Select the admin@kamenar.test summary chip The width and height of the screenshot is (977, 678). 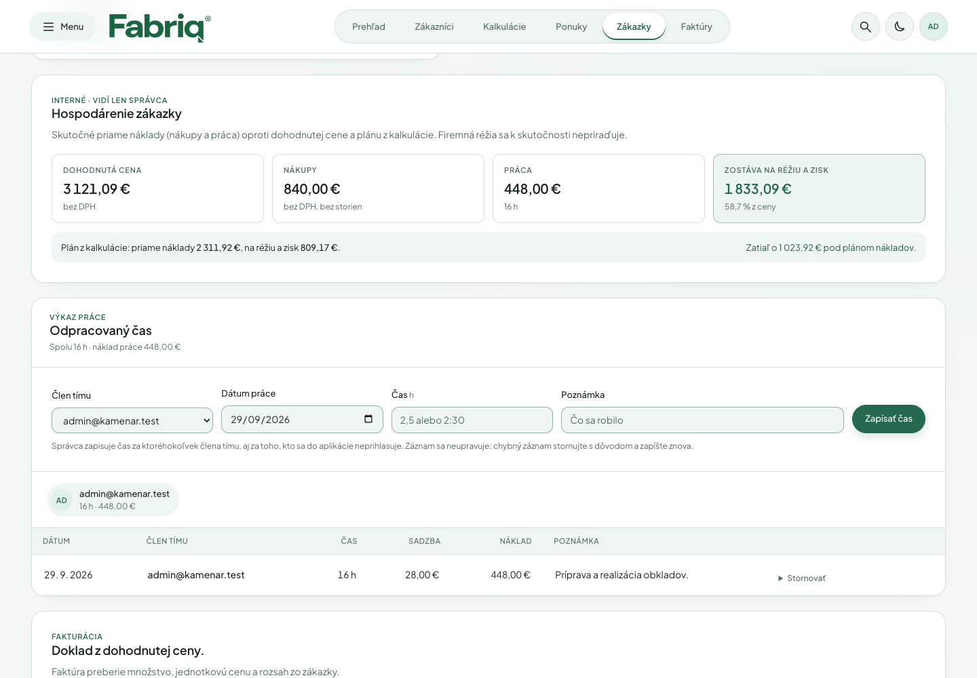[113, 500]
